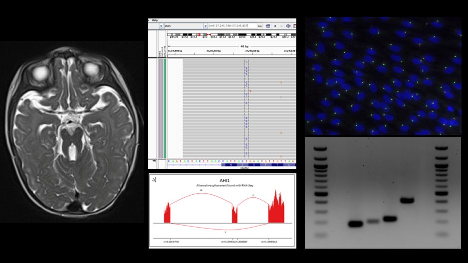
Task: Click the sequence strand flip arrow
Action: (154, 161)
